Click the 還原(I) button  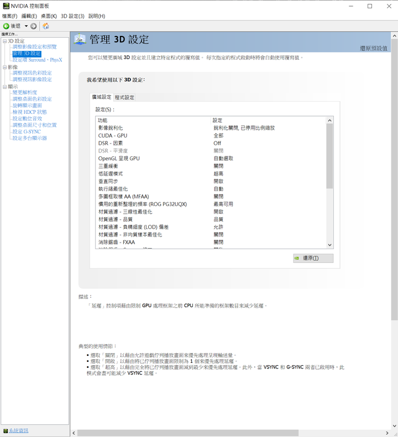(x=313, y=259)
